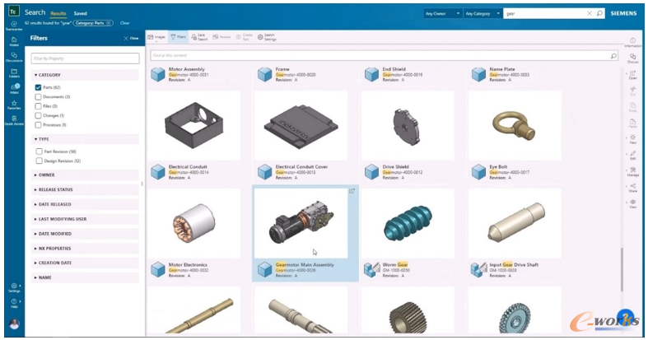Click the Copy command icon
Image resolution: width=648 pixels, height=340 pixels.
(x=632, y=107)
